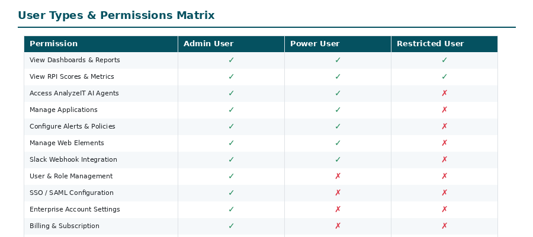Select Power User cross for User & Role Management
Viewport: 533px width, 237px height.
tap(338, 176)
